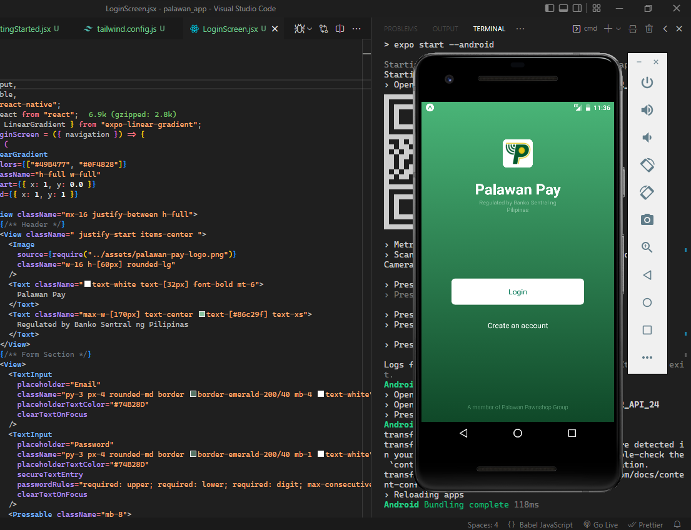The image size is (691, 530).
Task: Close the LoginScreen.jsx tab
Action: pos(275,29)
